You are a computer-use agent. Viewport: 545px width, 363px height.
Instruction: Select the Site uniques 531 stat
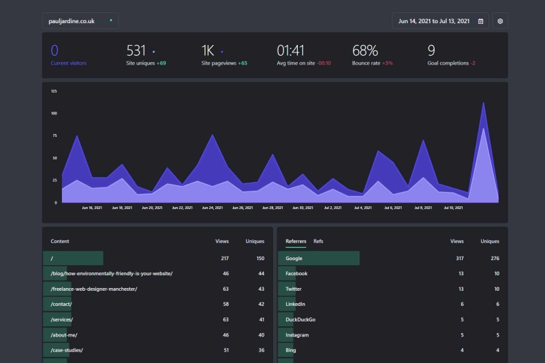(146, 55)
